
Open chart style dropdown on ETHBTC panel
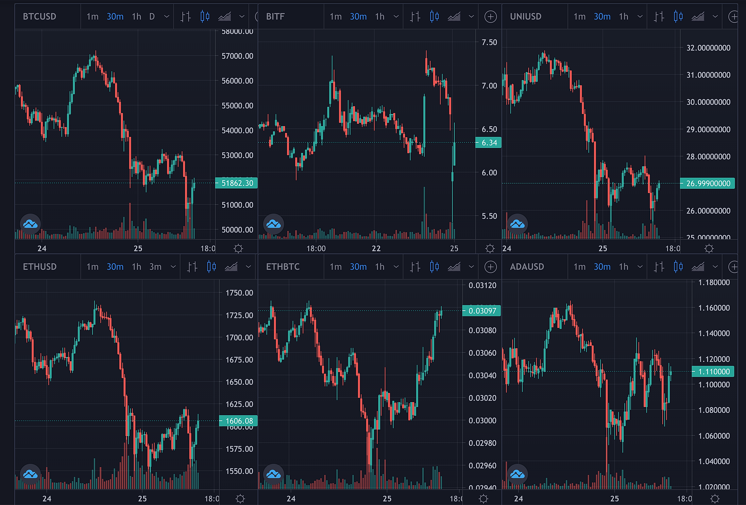pyautogui.click(x=471, y=267)
